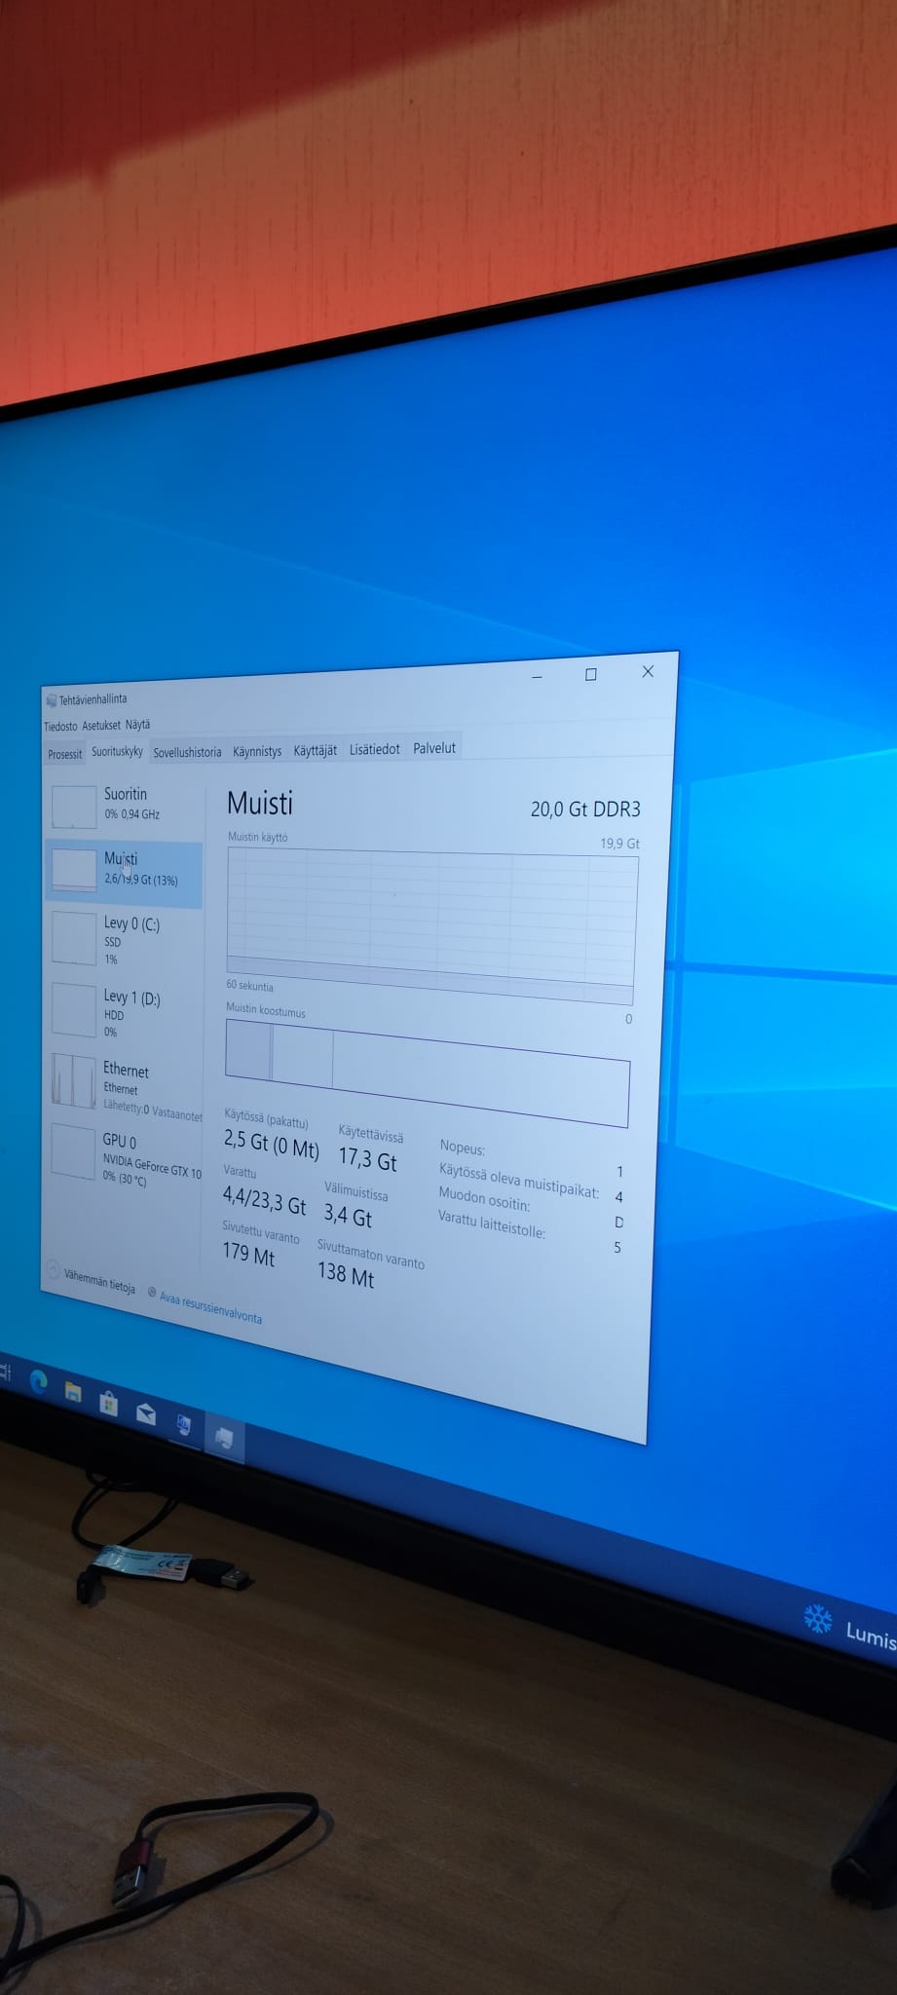Select Levy 1 (D:) HDD entry

click(x=124, y=1012)
